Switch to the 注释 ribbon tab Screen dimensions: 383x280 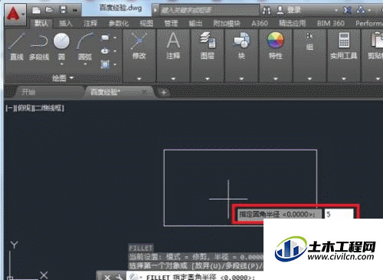coord(90,24)
